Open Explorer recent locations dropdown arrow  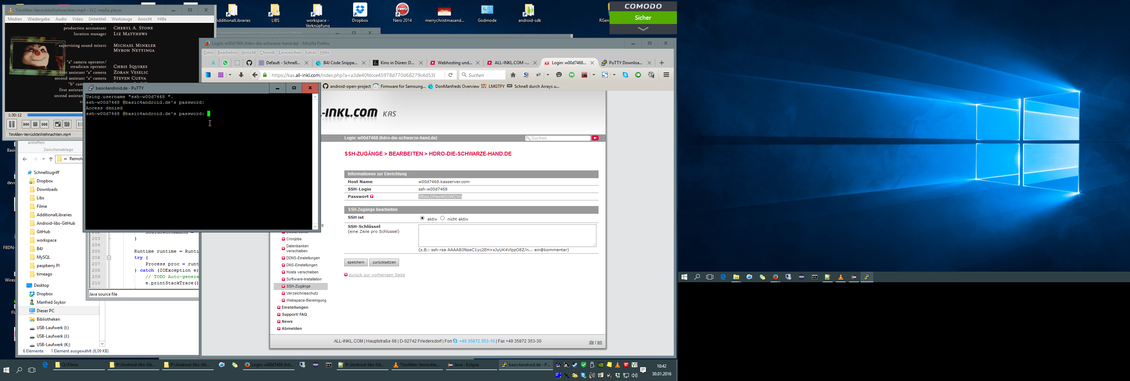coord(43,159)
